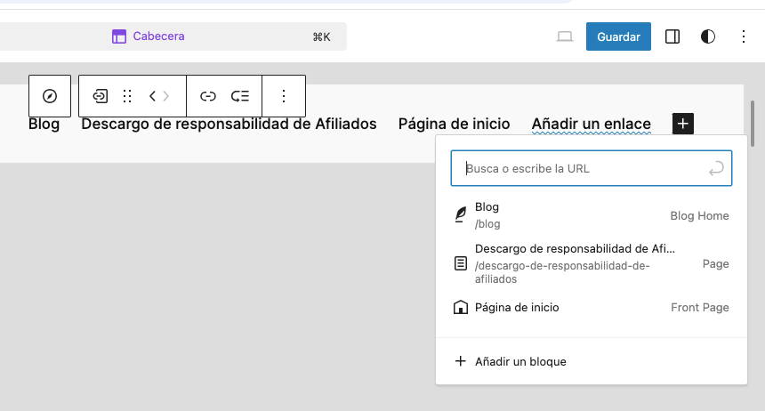Click the Guardar button

click(x=618, y=36)
